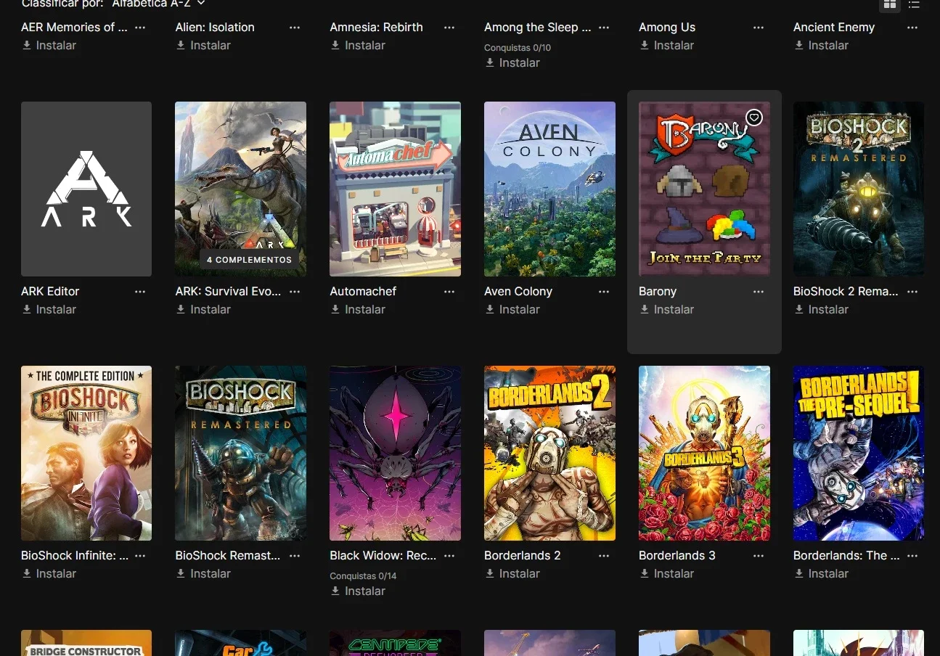Screen dimensions: 940x656
Task: Open Borderlands: The Pre-Sequel cover art
Action: [859, 453]
